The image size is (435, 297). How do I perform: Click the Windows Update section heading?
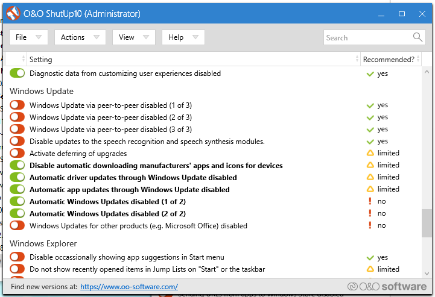point(42,91)
